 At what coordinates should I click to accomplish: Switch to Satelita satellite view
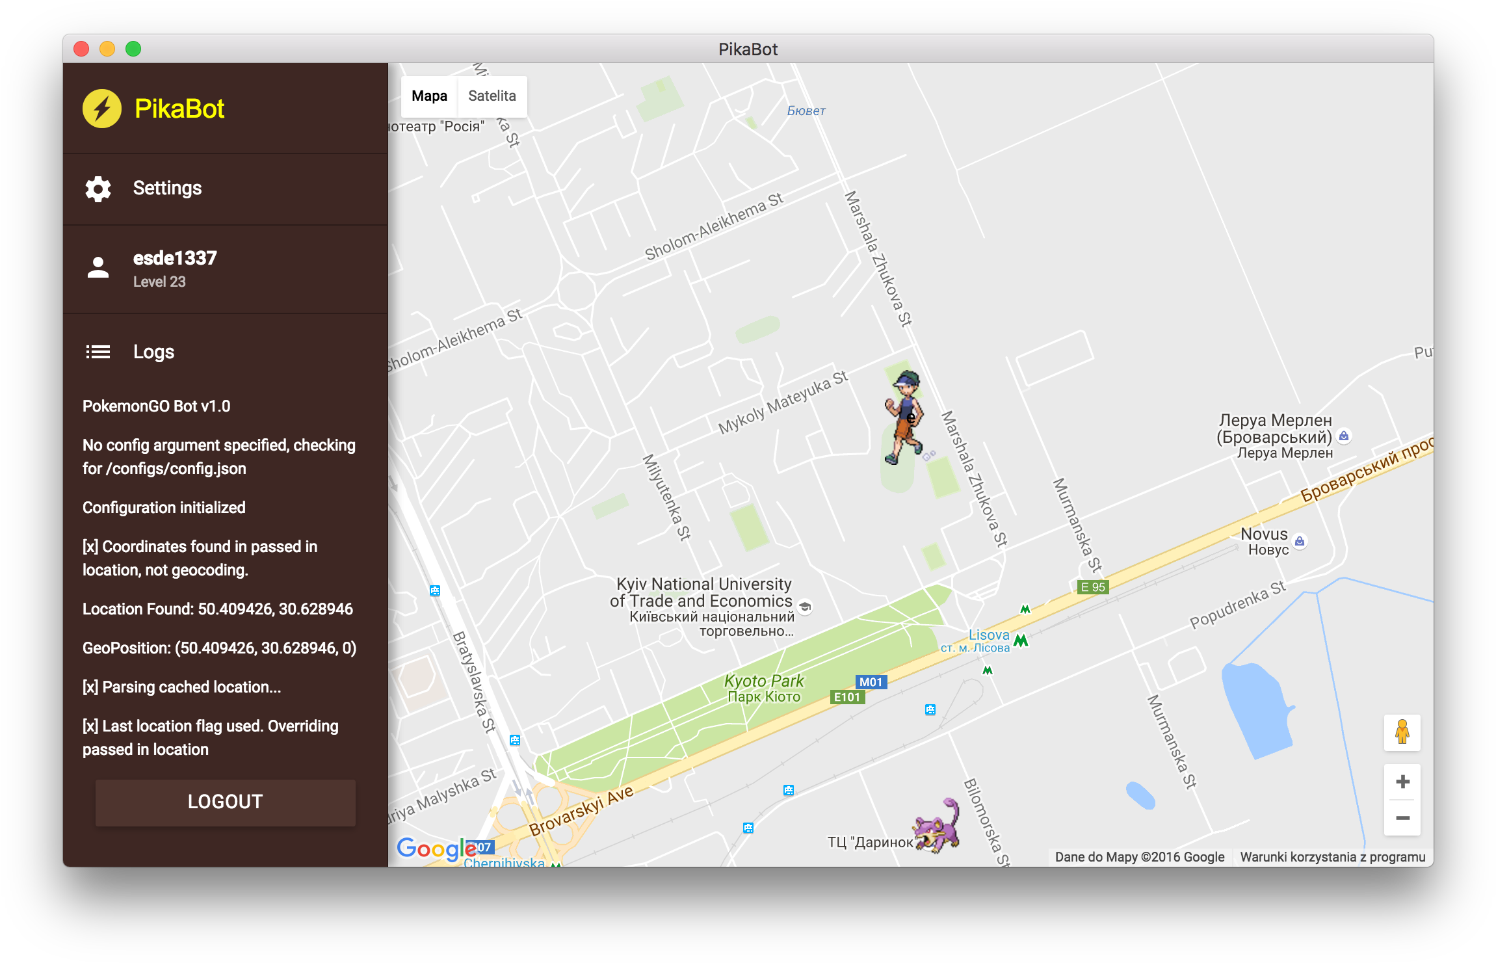[492, 96]
